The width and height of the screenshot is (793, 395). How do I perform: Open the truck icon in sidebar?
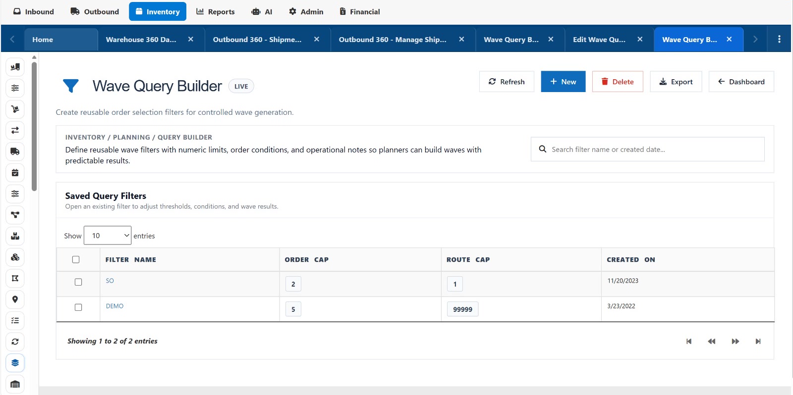pos(15,151)
